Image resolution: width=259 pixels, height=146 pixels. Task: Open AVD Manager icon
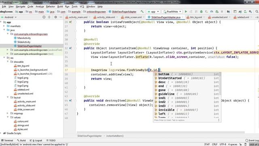tap(245, 12)
